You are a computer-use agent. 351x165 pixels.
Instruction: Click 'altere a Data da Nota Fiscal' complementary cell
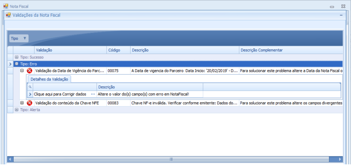pos(291,71)
